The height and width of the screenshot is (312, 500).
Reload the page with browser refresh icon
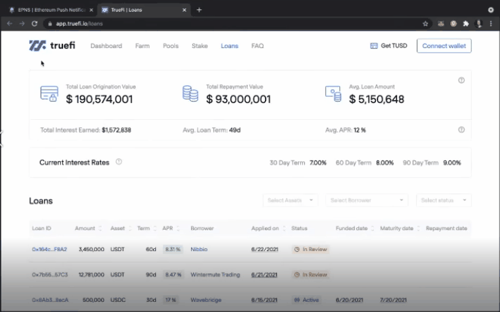click(35, 23)
